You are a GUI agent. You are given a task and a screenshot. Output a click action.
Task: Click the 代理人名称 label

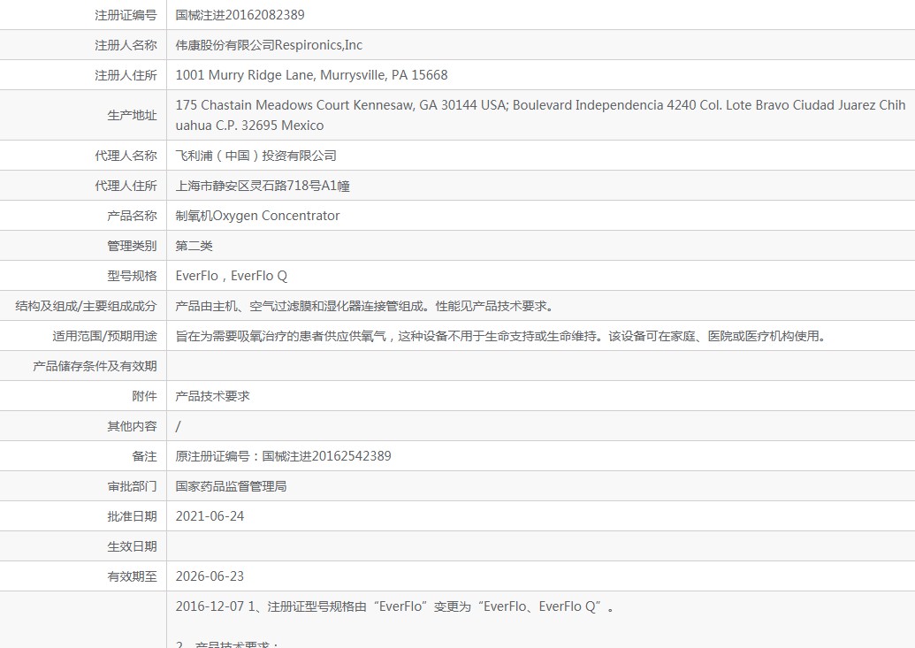coord(126,156)
